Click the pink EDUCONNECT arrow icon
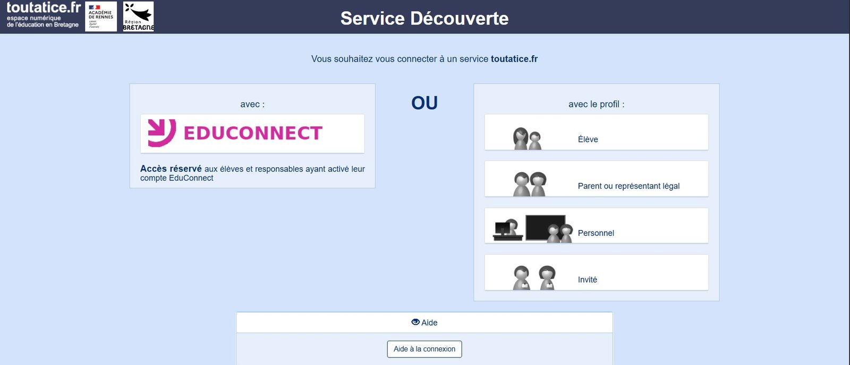This screenshot has width=850, height=365. tap(161, 133)
